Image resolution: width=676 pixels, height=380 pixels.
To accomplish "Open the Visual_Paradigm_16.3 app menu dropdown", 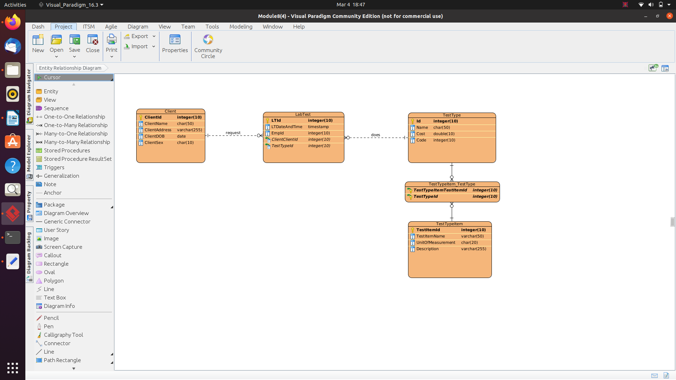I will (x=71, y=5).
